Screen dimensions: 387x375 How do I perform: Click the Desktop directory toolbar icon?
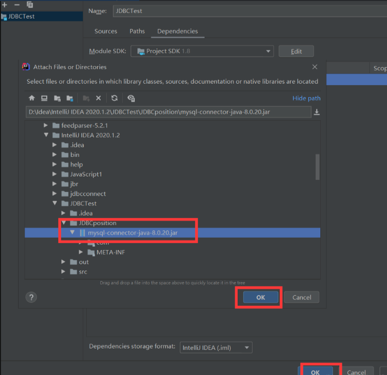coord(44,98)
